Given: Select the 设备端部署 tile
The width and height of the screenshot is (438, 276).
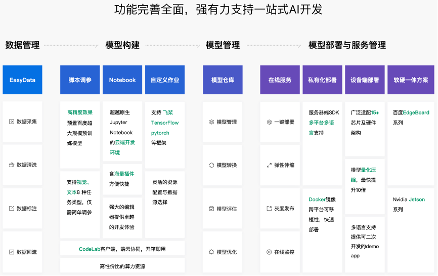Looking at the screenshot, I should point(365,80).
